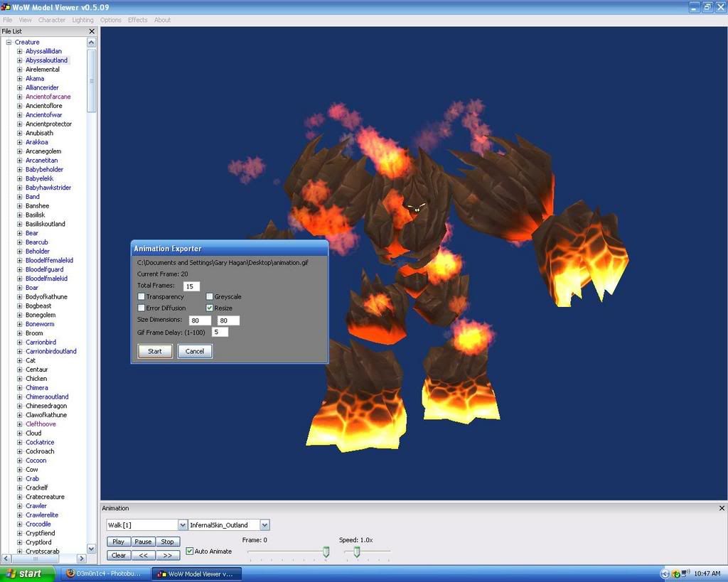Enable the Greyscale checkbox

tap(210, 296)
